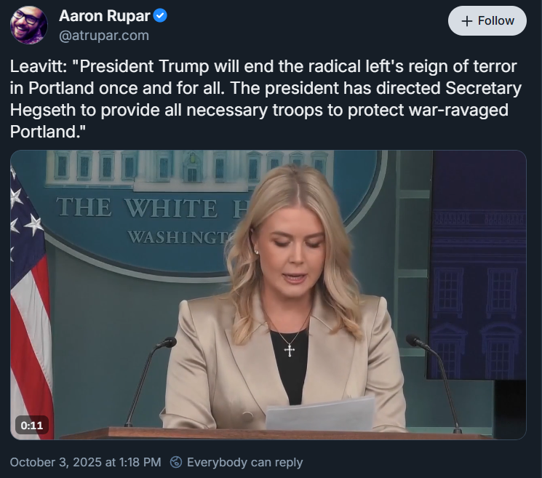Click the plus icon on Follow

click(x=467, y=21)
